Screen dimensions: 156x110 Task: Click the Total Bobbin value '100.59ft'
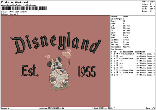pyautogui.click(x=126, y=47)
